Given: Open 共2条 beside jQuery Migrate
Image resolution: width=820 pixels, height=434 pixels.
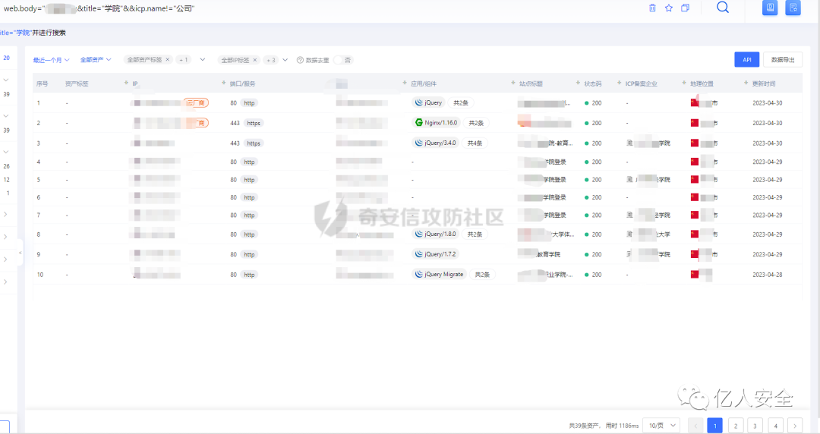Looking at the screenshot, I should click(482, 275).
